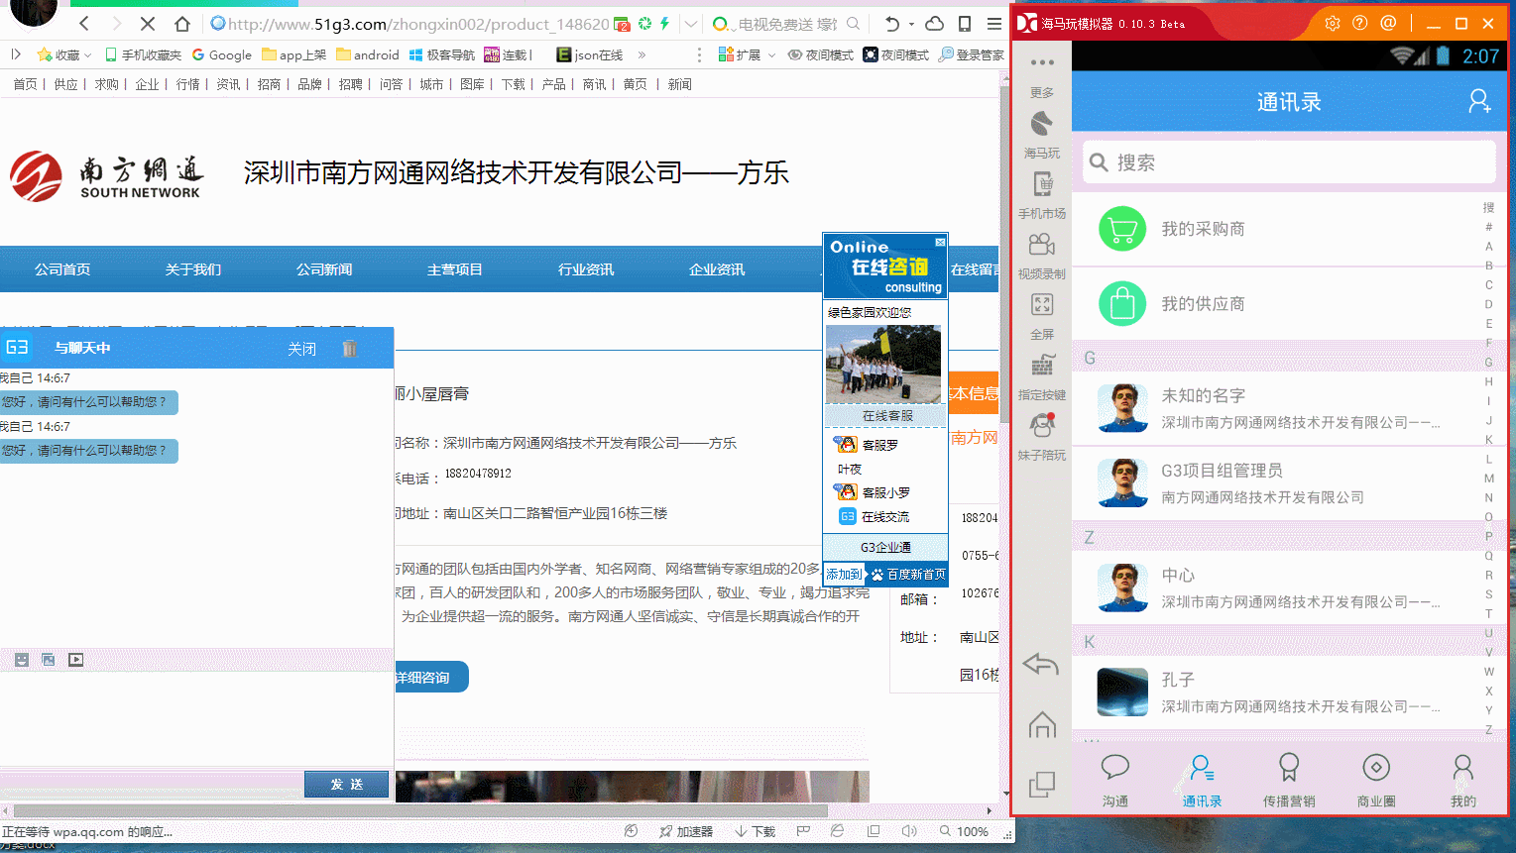
Task: Switch to 传播营销 tab
Action: (x=1289, y=781)
